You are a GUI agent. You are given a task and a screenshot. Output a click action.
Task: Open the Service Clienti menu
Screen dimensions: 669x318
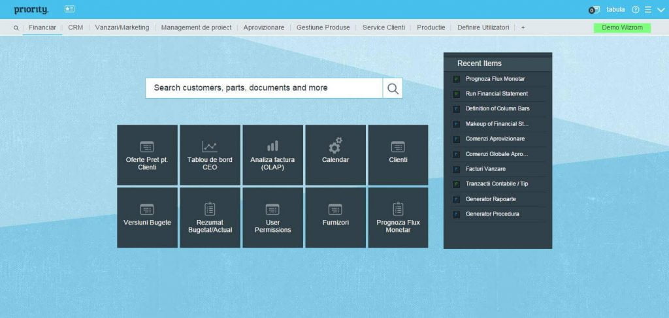click(383, 27)
